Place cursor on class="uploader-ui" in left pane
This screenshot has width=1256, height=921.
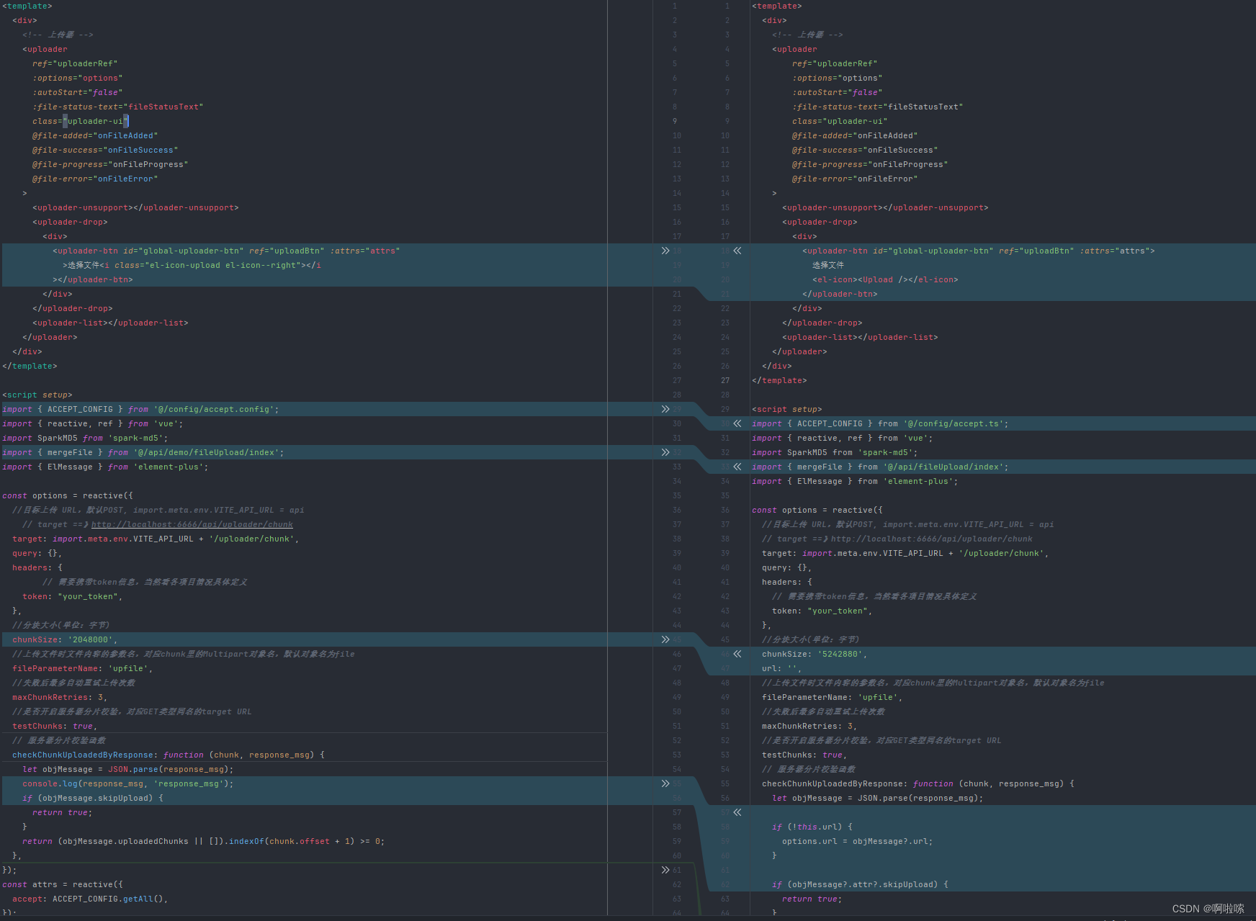pyautogui.click(x=80, y=121)
